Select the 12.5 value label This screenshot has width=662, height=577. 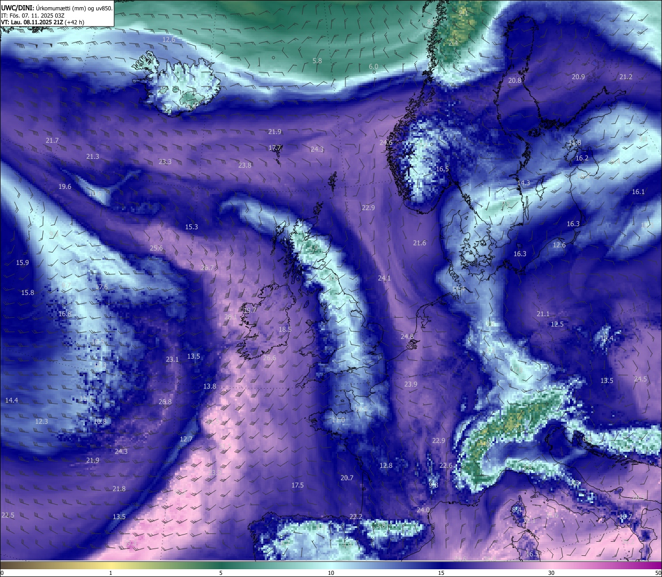557,324
